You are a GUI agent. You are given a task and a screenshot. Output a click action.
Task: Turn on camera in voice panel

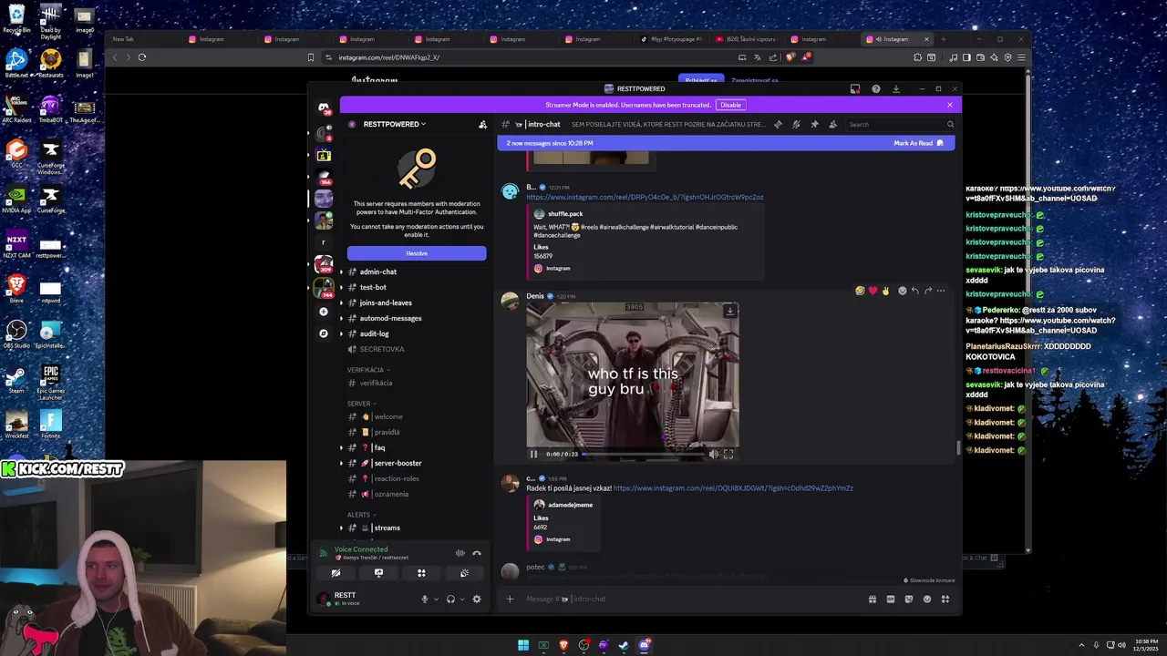pyautogui.click(x=336, y=573)
